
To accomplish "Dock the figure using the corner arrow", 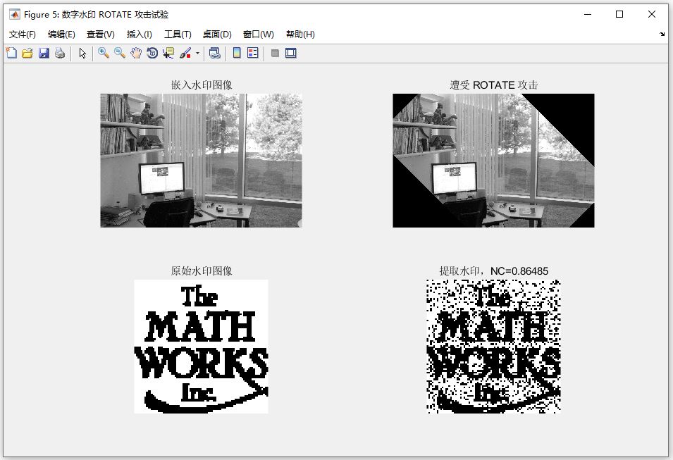I will coord(662,35).
